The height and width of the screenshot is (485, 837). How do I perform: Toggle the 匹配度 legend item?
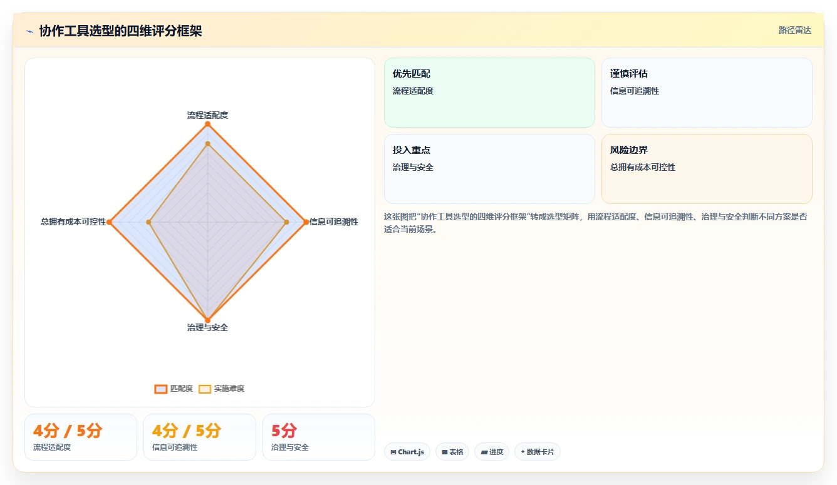pos(174,389)
